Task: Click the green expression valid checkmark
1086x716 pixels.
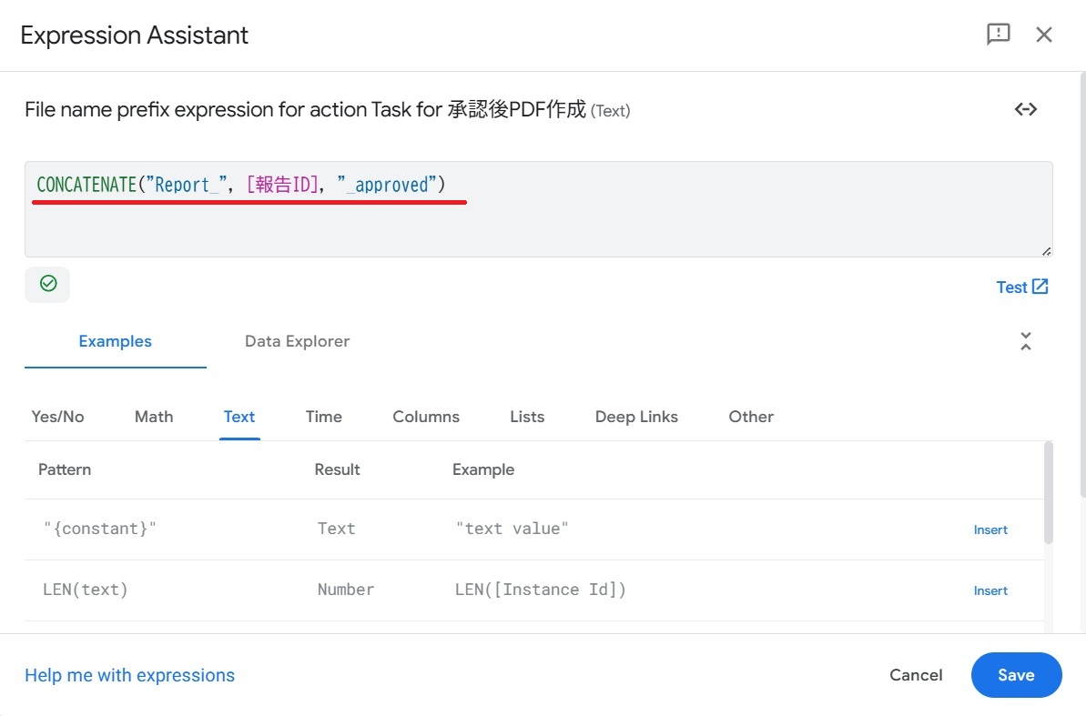Action: pyautogui.click(x=48, y=284)
